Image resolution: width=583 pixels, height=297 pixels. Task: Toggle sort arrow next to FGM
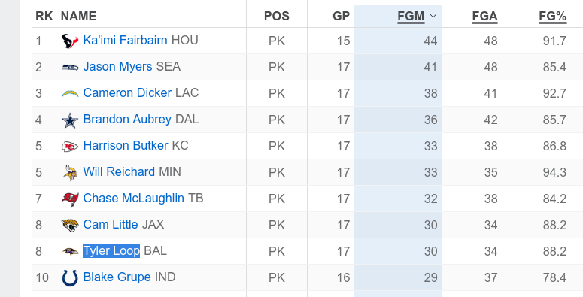pyautogui.click(x=433, y=16)
